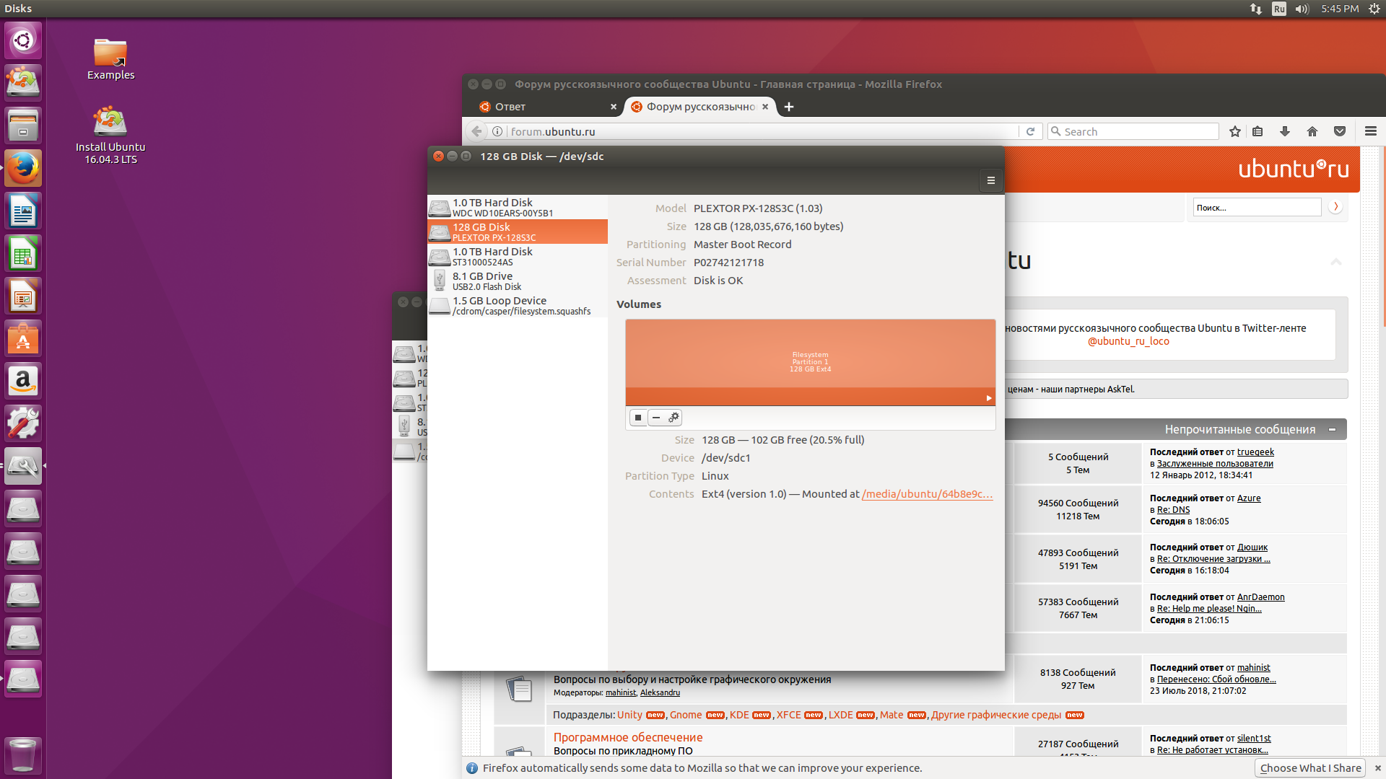Open the Pocket icon in Firefox toolbar
Image resolution: width=1386 pixels, height=779 pixels.
coord(1340,131)
